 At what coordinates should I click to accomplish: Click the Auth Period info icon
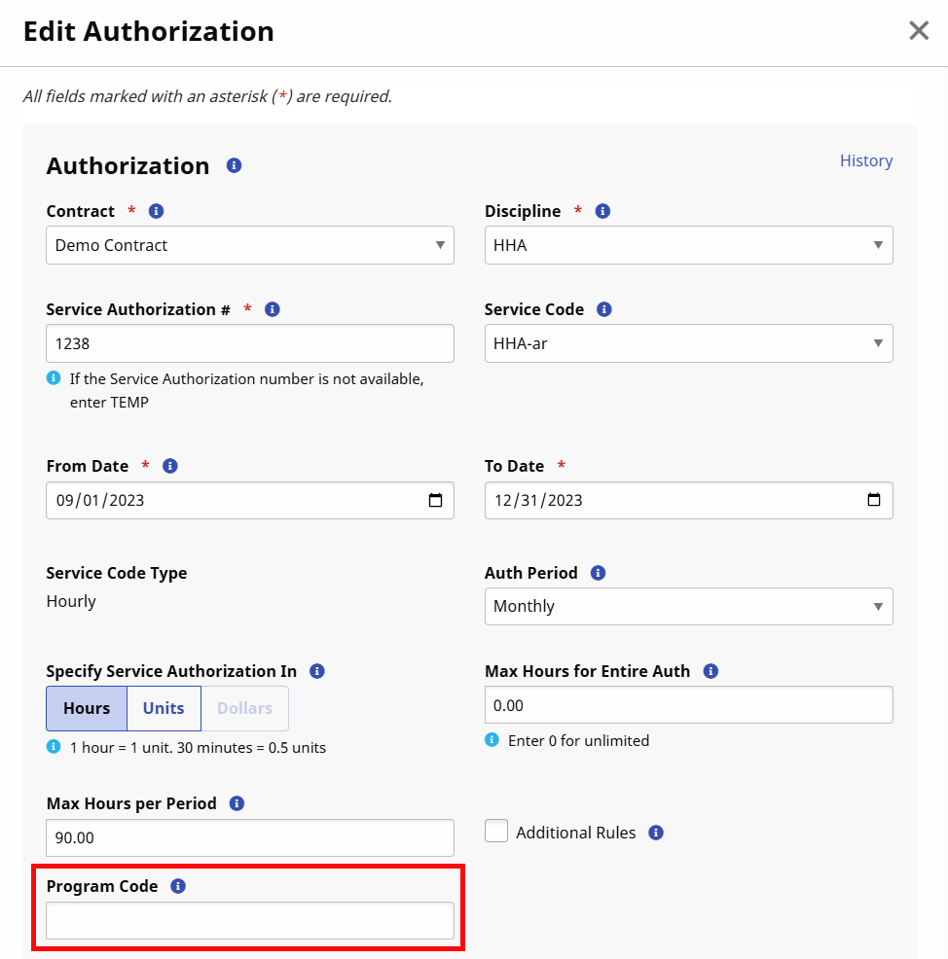[597, 573]
